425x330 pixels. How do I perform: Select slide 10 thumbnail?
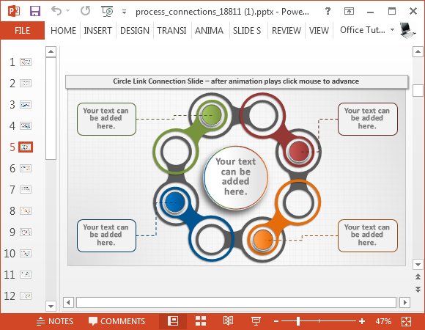[26, 253]
